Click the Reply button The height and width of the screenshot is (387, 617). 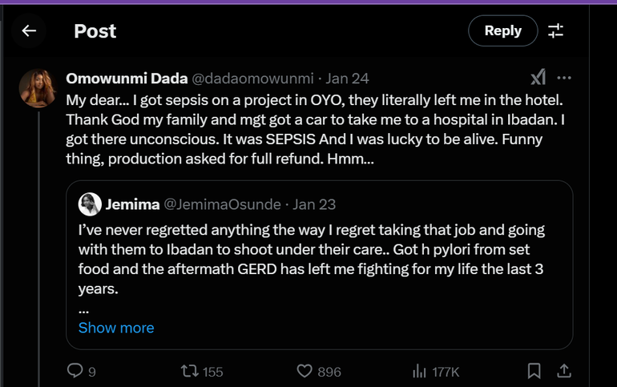[x=502, y=31]
